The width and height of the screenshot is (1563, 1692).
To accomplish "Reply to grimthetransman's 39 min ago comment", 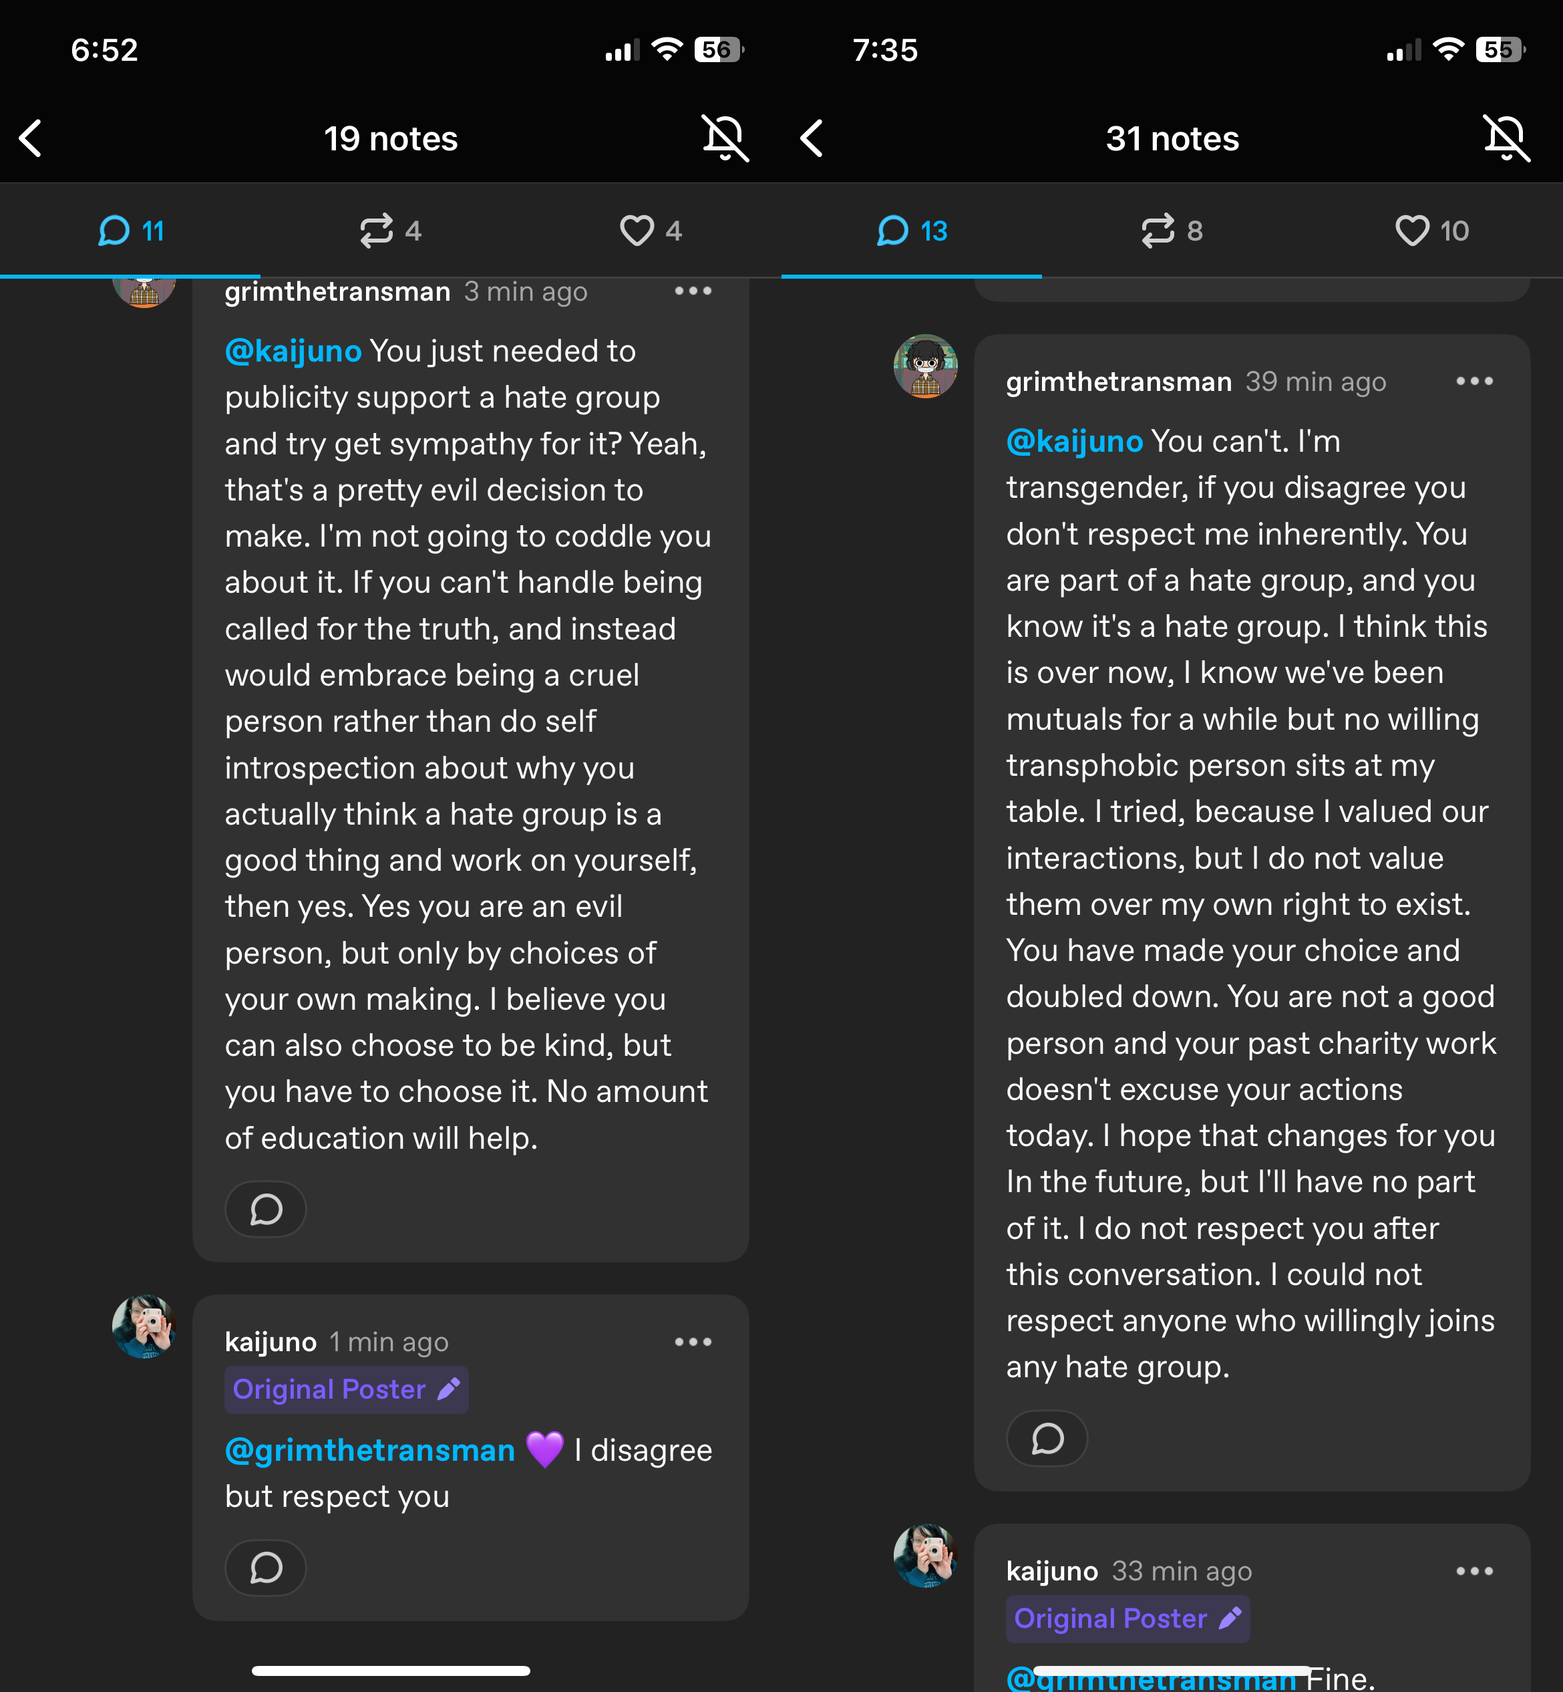I will (1047, 1438).
